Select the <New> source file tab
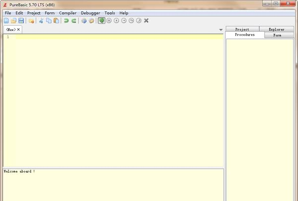This screenshot has width=298, height=201. click(x=11, y=29)
